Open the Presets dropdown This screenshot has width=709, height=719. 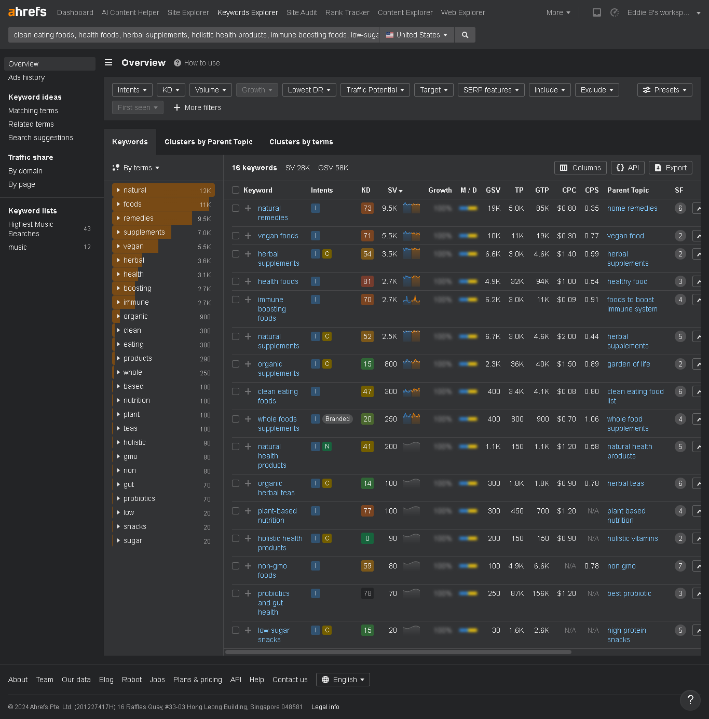[665, 90]
